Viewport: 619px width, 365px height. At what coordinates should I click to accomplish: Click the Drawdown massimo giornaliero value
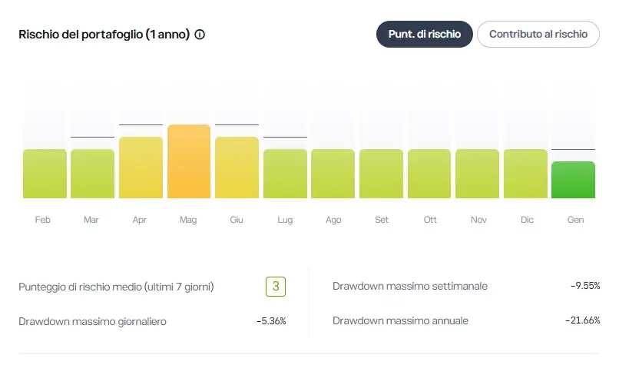pyautogui.click(x=271, y=320)
